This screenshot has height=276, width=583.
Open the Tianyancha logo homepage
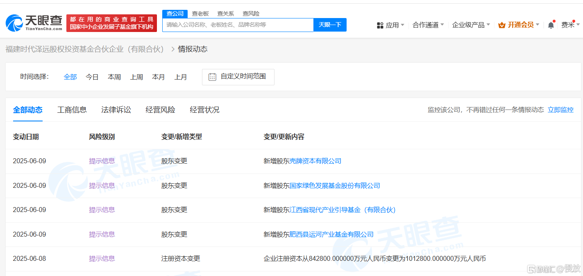click(x=34, y=23)
